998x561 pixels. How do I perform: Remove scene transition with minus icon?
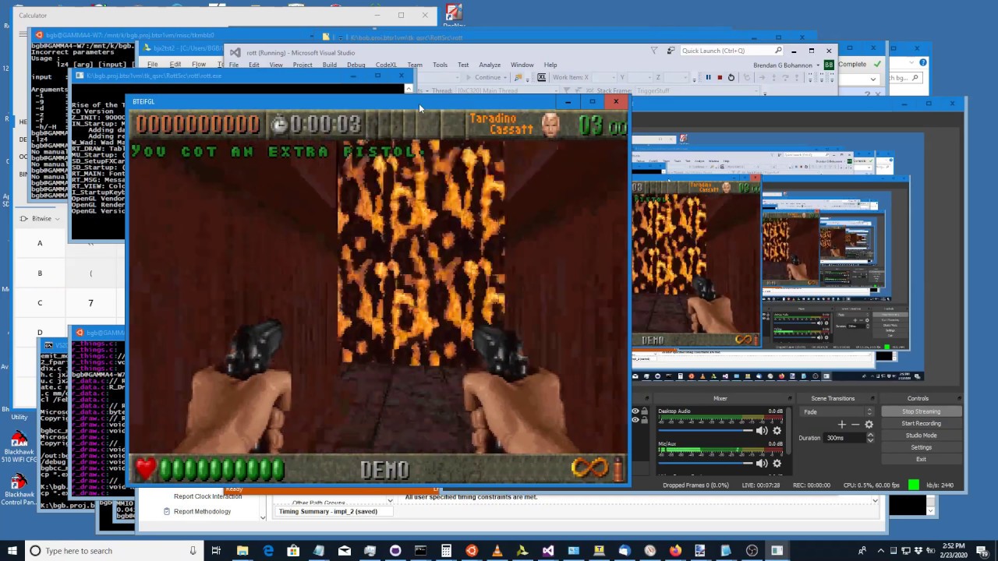855,425
